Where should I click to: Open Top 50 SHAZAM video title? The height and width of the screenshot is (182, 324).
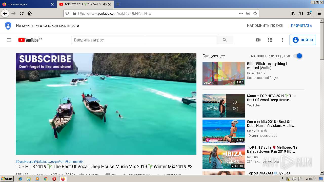pyautogui.click(x=269, y=173)
